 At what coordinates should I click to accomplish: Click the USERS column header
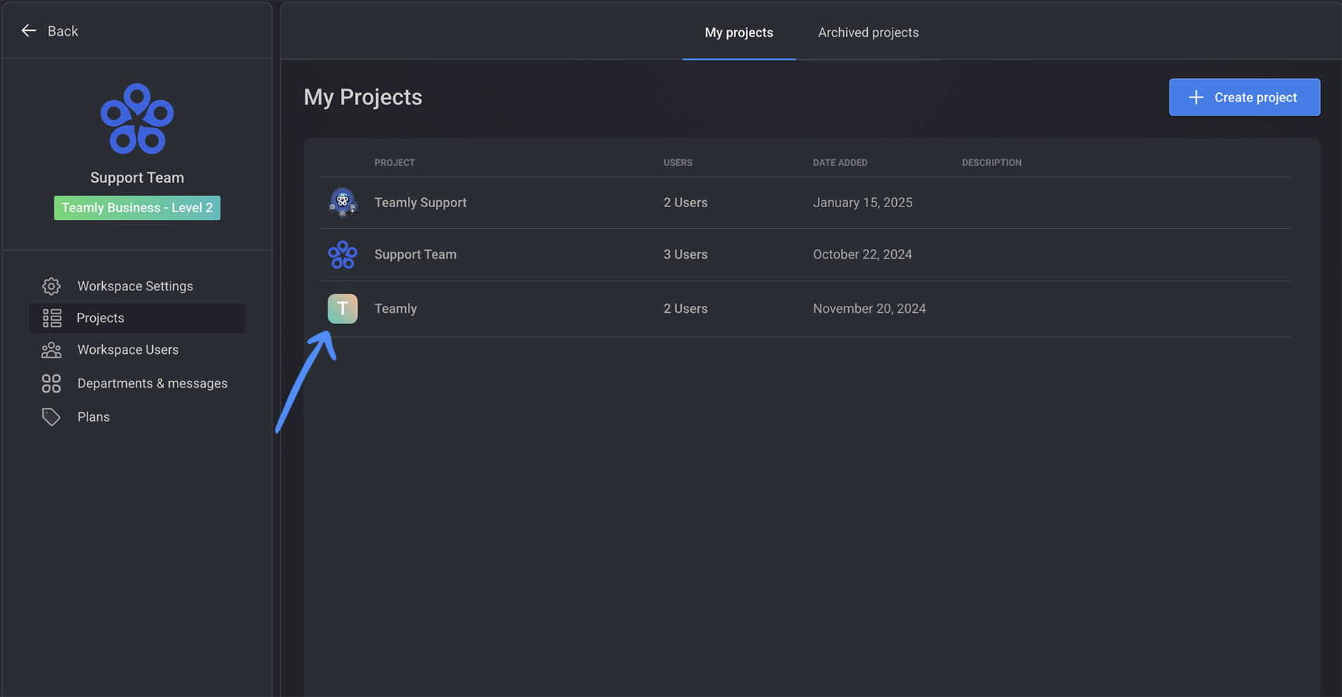tap(678, 163)
